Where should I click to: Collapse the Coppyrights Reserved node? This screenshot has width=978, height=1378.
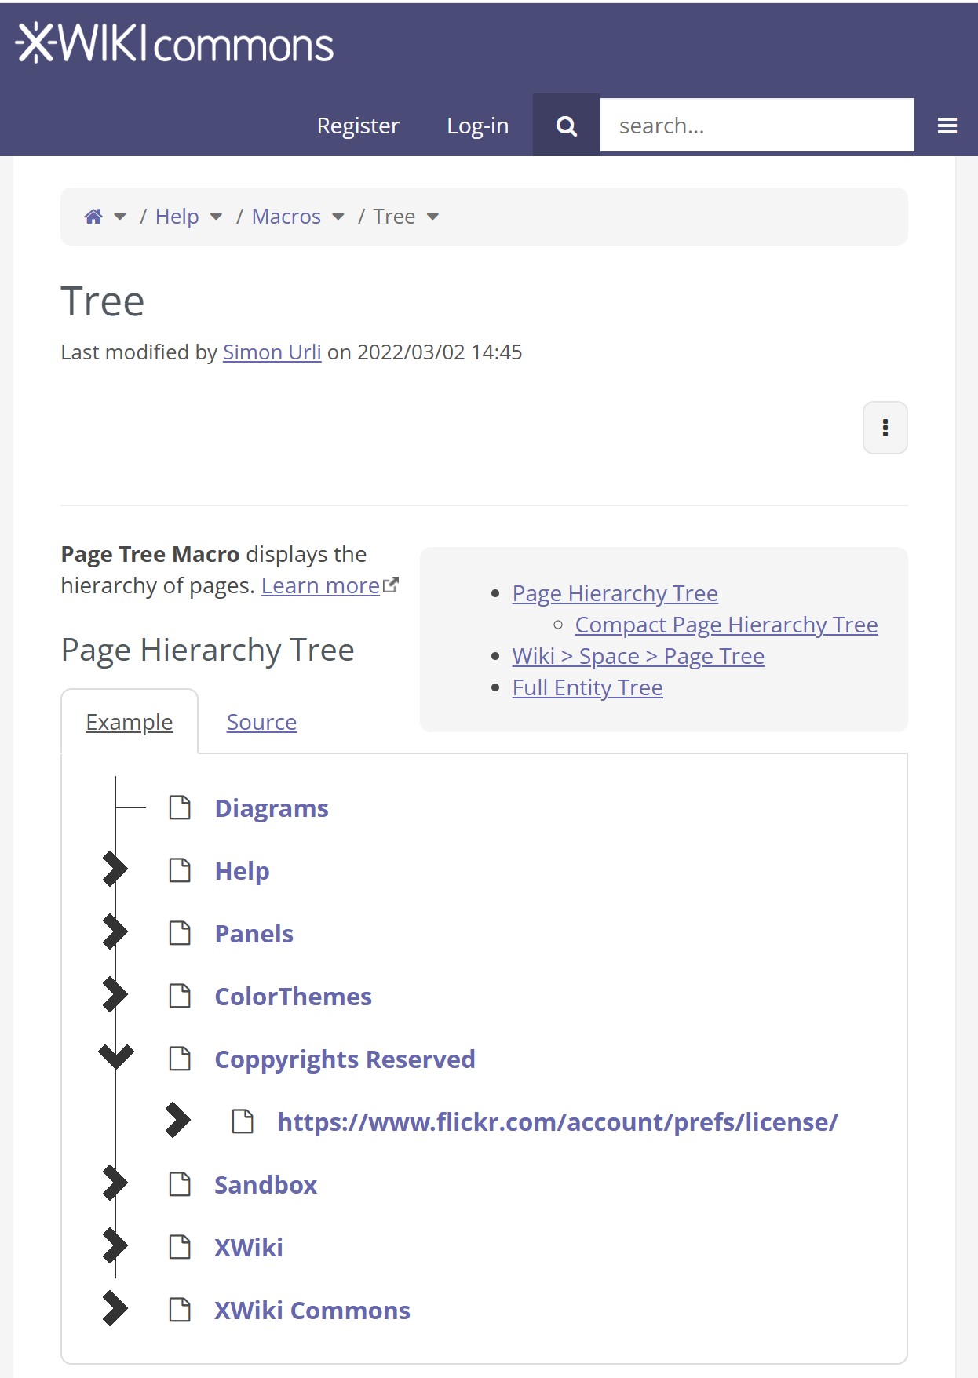tap(115, 1057)
